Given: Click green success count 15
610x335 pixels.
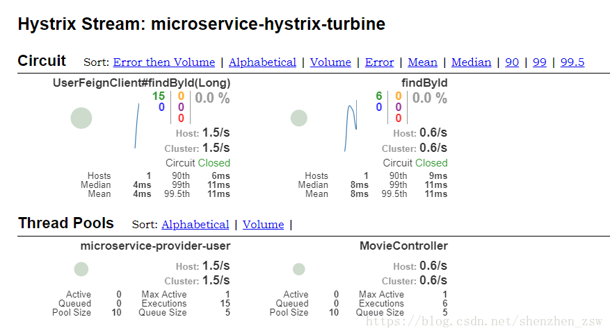Looking at the screenshot, I should click(x=159, y=96).
